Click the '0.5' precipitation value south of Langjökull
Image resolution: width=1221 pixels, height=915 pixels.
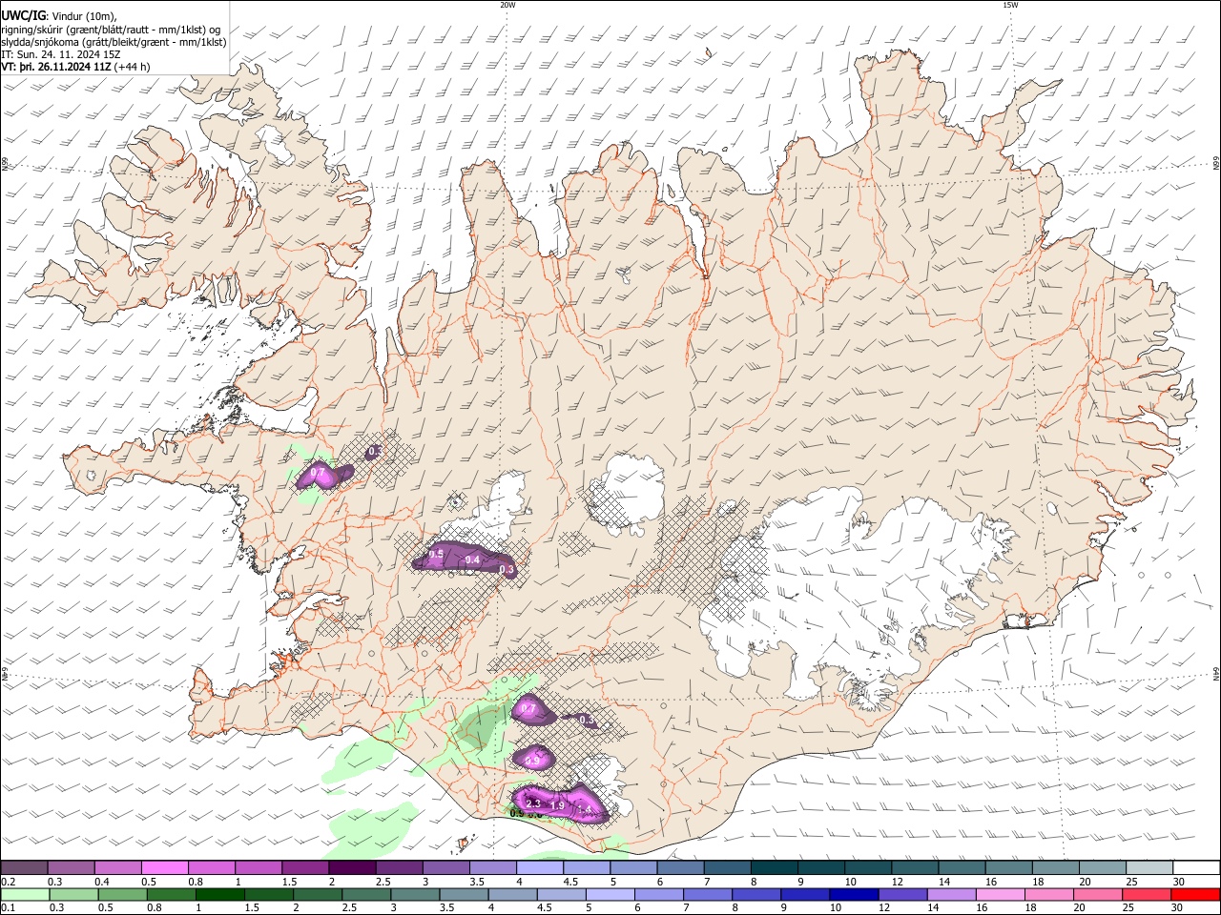coord(437,554)
